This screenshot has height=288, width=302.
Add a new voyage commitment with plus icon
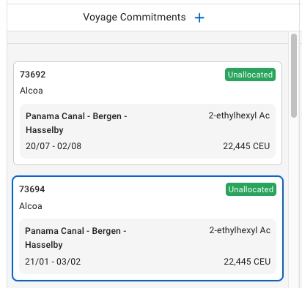(x=199, y=18)
